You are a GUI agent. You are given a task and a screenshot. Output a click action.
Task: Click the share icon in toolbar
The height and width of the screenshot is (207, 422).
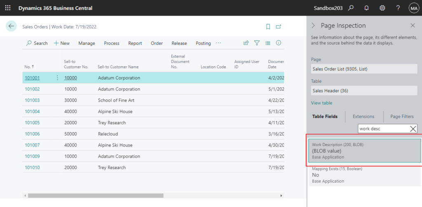246,43
